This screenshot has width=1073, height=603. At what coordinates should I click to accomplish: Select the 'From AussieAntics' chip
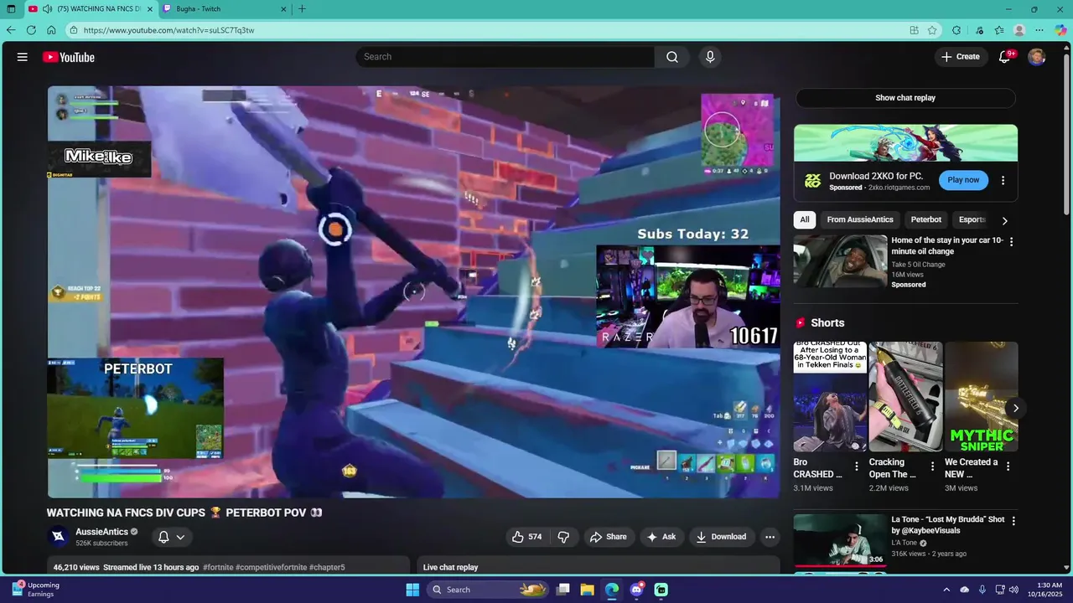(860, 219)
